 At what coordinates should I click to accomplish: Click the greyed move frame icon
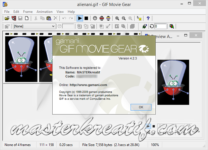[x=79, y=26]
